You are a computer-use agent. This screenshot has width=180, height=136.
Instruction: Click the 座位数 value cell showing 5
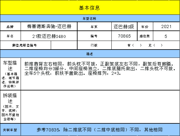click(166, 36)
